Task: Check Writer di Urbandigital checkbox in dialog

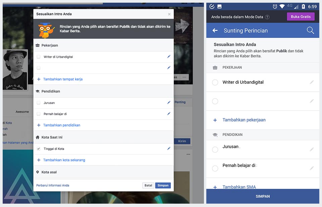Action: (38, 57)
